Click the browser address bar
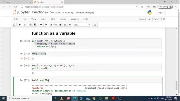The image size is (180, 101). click(77, 7)
